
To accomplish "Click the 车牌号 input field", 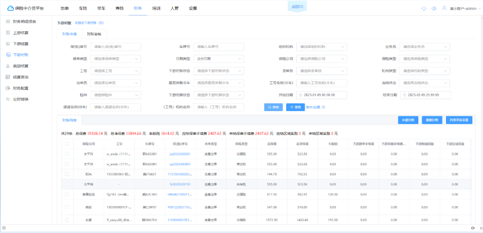I will [219, 47].
